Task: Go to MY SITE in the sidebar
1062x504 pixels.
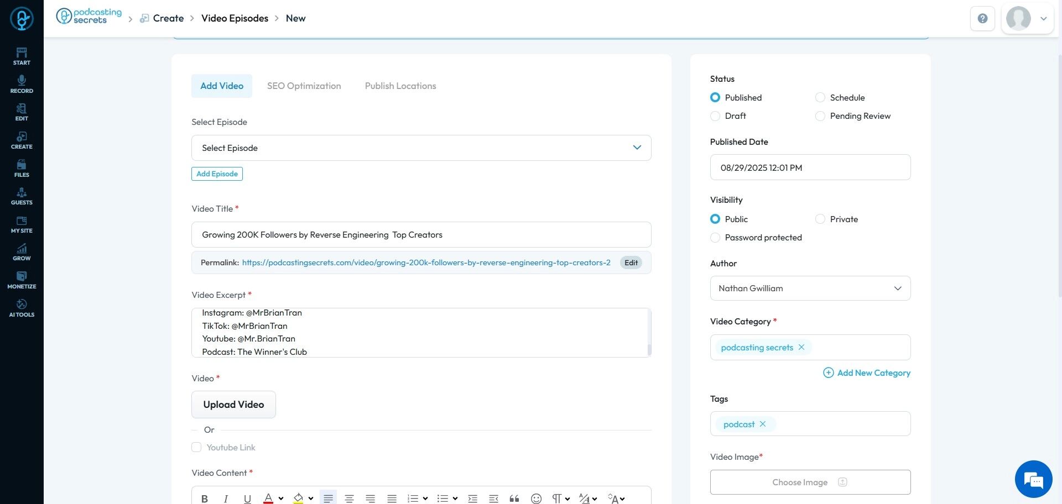Action: click(x=22, y=224)
